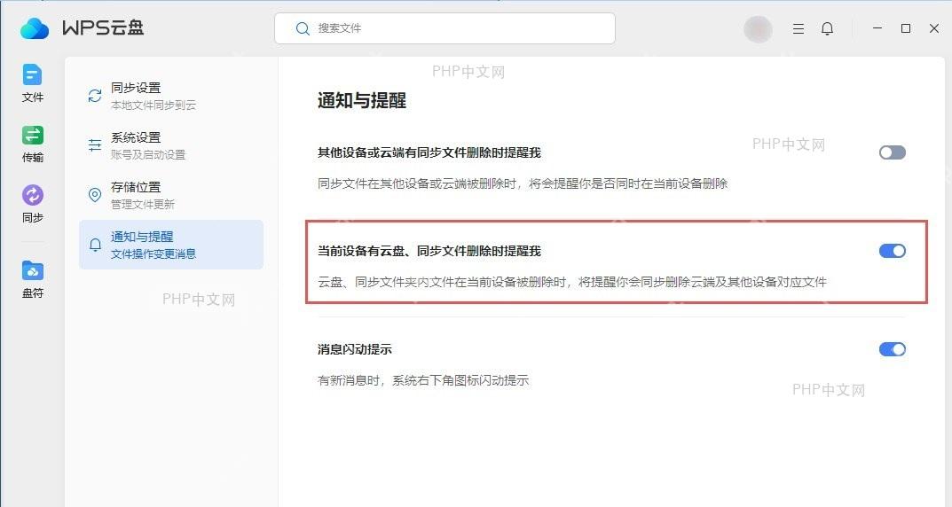The height and width of the screenshot is (507, 952).
Task: Click 其他设备或云端有同步文件删除时提醒我 label
Action: (429, 152)
